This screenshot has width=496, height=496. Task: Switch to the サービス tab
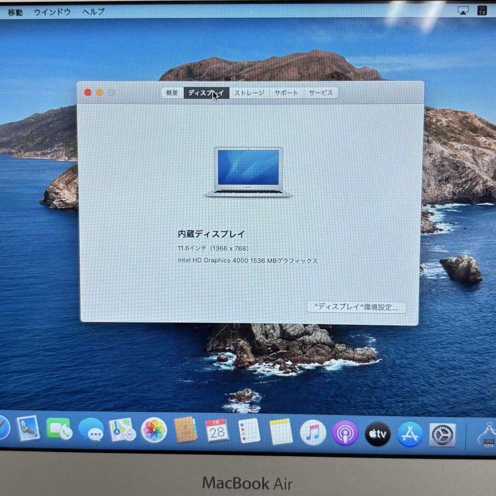[x=321, y=93]
